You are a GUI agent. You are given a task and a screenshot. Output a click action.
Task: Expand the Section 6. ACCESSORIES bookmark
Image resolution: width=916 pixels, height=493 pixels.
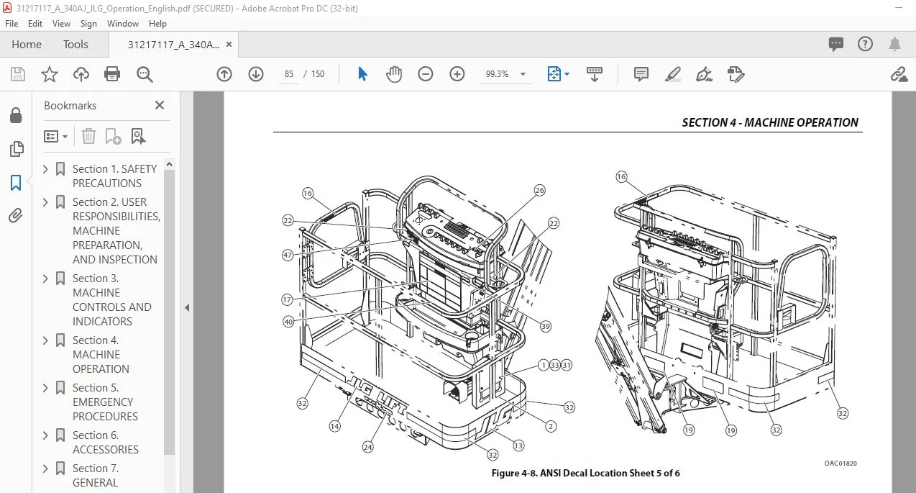tap(46, 435)
